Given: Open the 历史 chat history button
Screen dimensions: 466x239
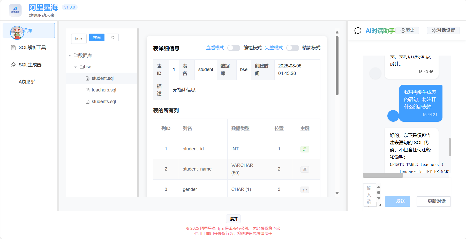Looking at the screenshot, I should pos(407,30).
